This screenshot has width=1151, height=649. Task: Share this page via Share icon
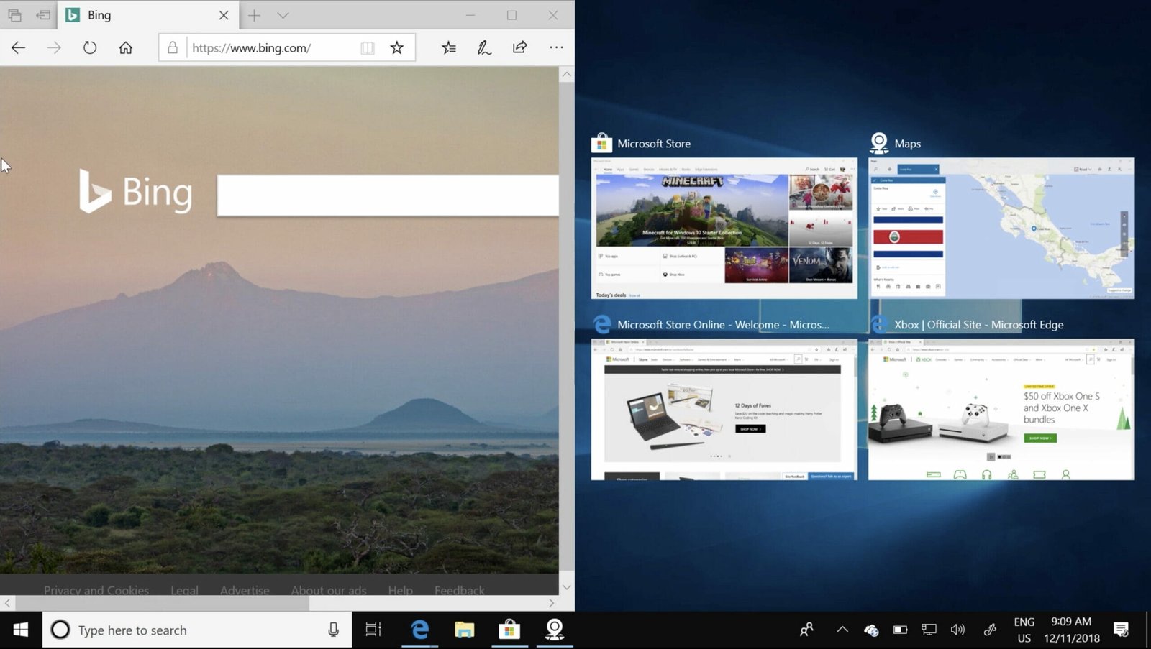[x=520, y=47]
